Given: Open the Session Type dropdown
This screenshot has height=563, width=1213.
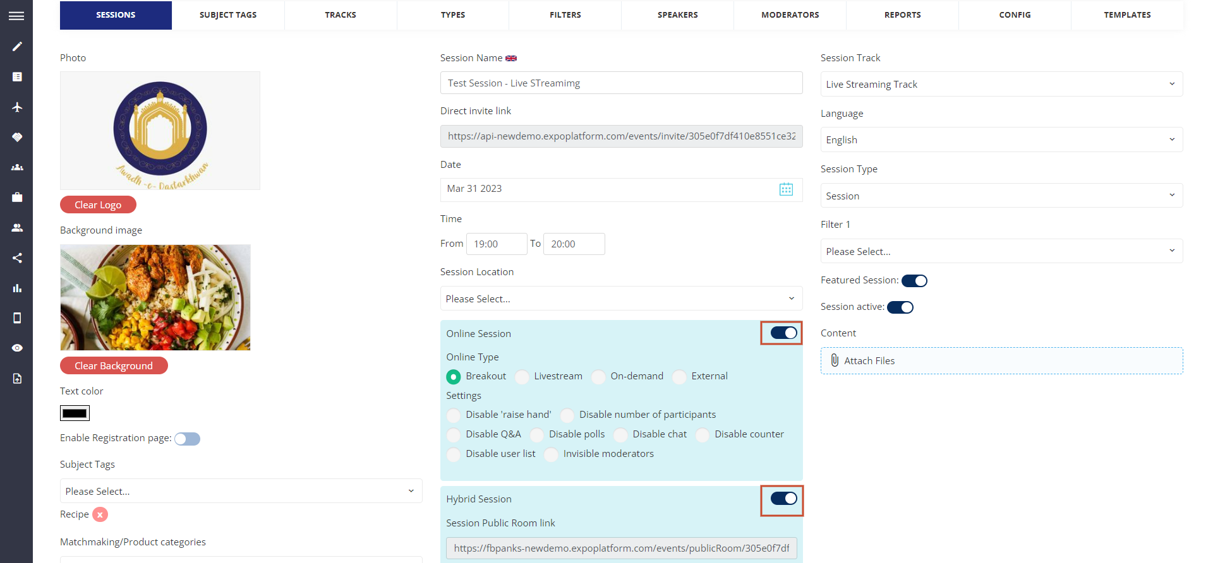Looking at the screenshot, I should tap(1001, 196).
